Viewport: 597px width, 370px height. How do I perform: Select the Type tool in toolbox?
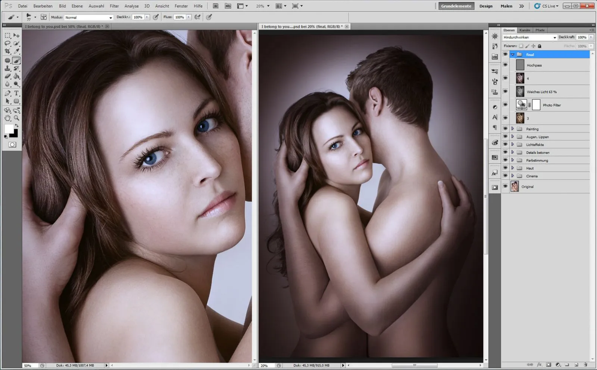16,93
